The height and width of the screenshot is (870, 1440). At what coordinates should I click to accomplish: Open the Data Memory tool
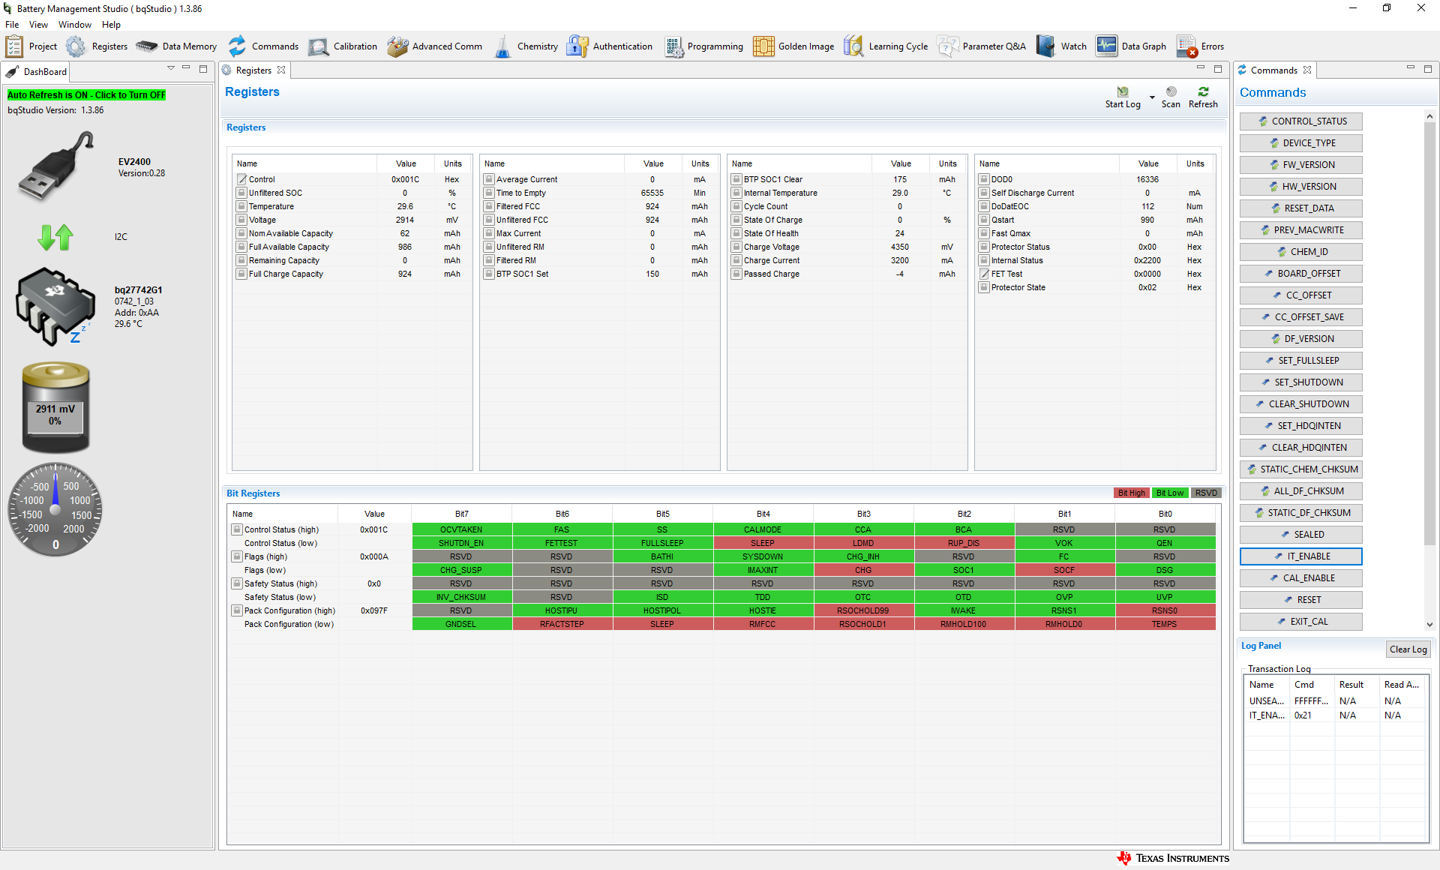point(176,46)
